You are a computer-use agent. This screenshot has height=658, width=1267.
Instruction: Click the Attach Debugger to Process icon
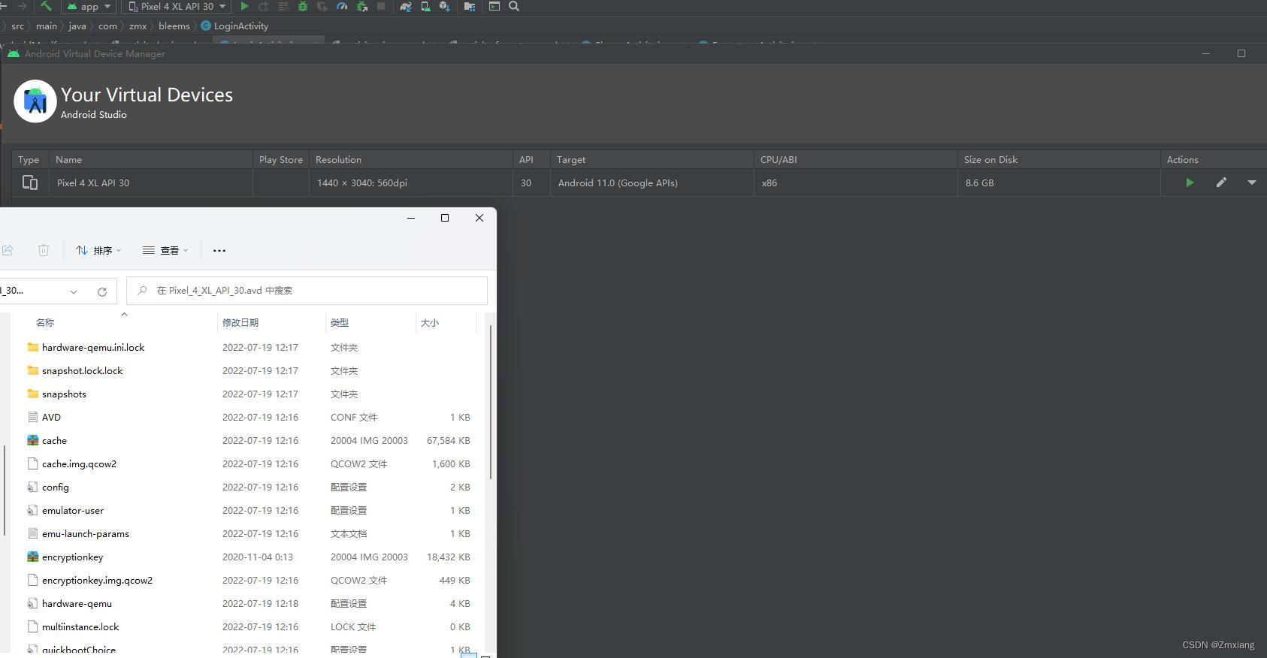[x=361, y=6]
